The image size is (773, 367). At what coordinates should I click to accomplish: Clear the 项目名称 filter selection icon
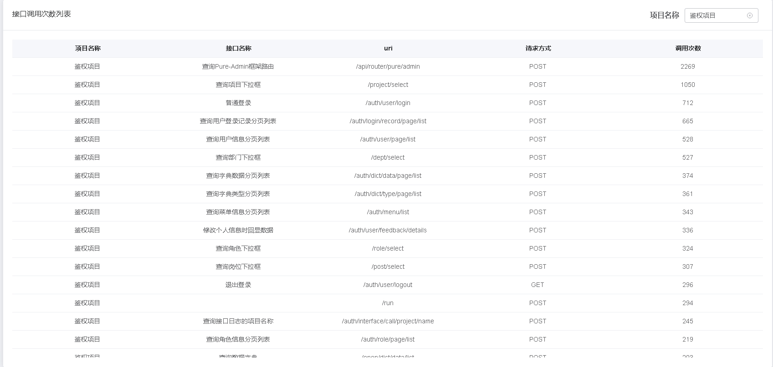pos(749,15)
